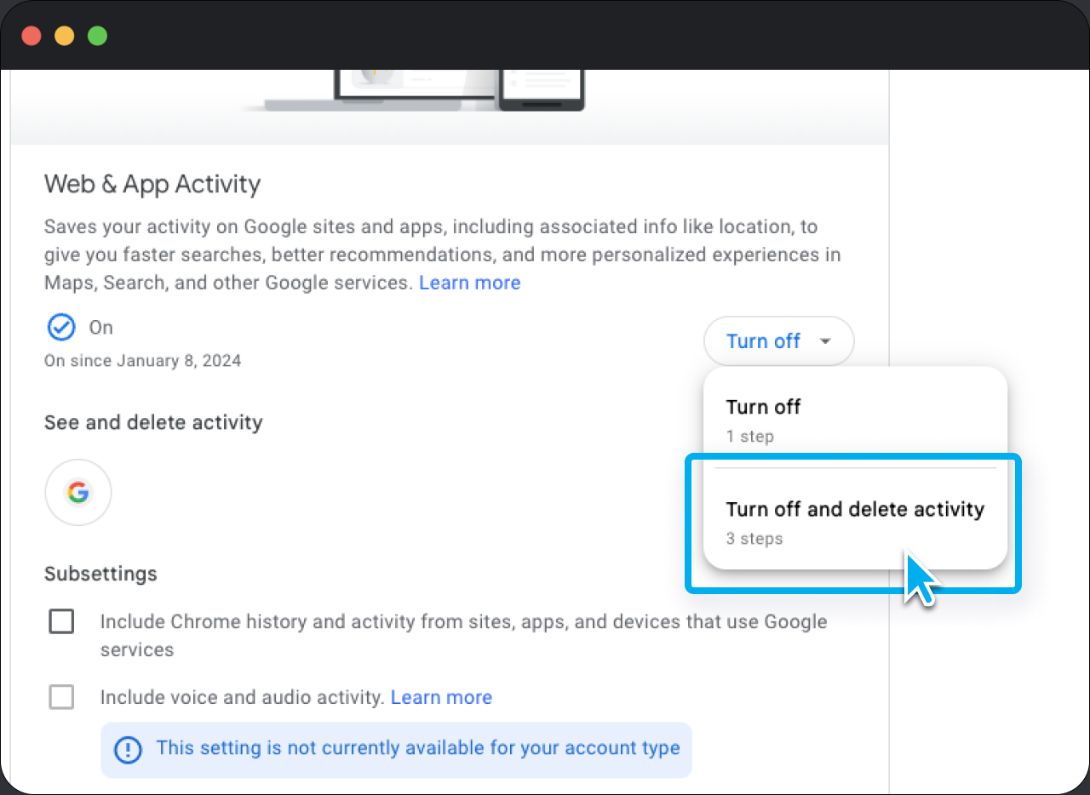Click the info icon in the blue notice banner
Image resolution: width=1090 pixels, height=795 pixels.
click(x=127, y=749)
